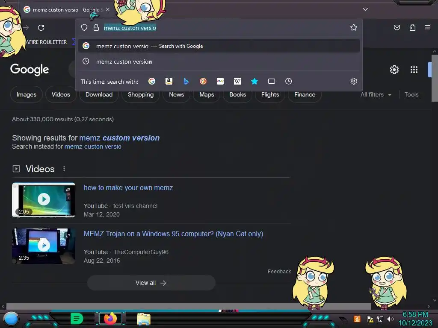This screenshot has height=328, width=438.
Task: Open corrected 'memz custom version' link
Action: click(119, 138)
